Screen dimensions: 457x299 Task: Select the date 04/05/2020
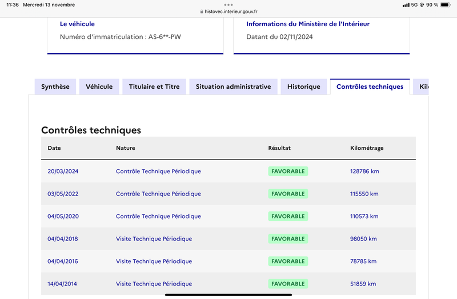point(63,216)
